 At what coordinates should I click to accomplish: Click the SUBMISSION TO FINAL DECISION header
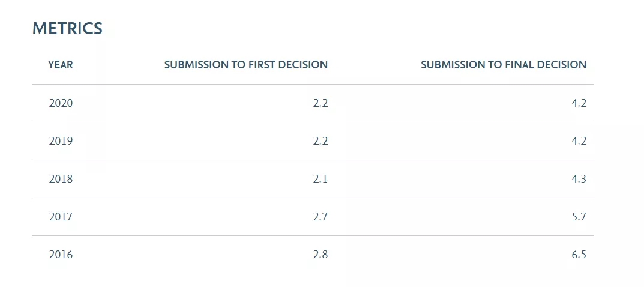tap(504, 65)
